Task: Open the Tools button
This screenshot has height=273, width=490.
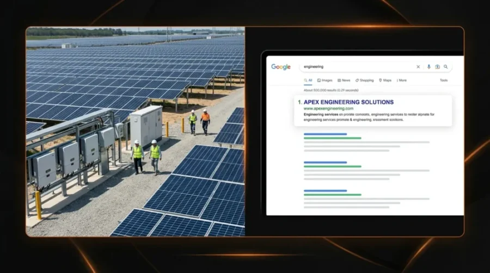Action: point(444,80)
